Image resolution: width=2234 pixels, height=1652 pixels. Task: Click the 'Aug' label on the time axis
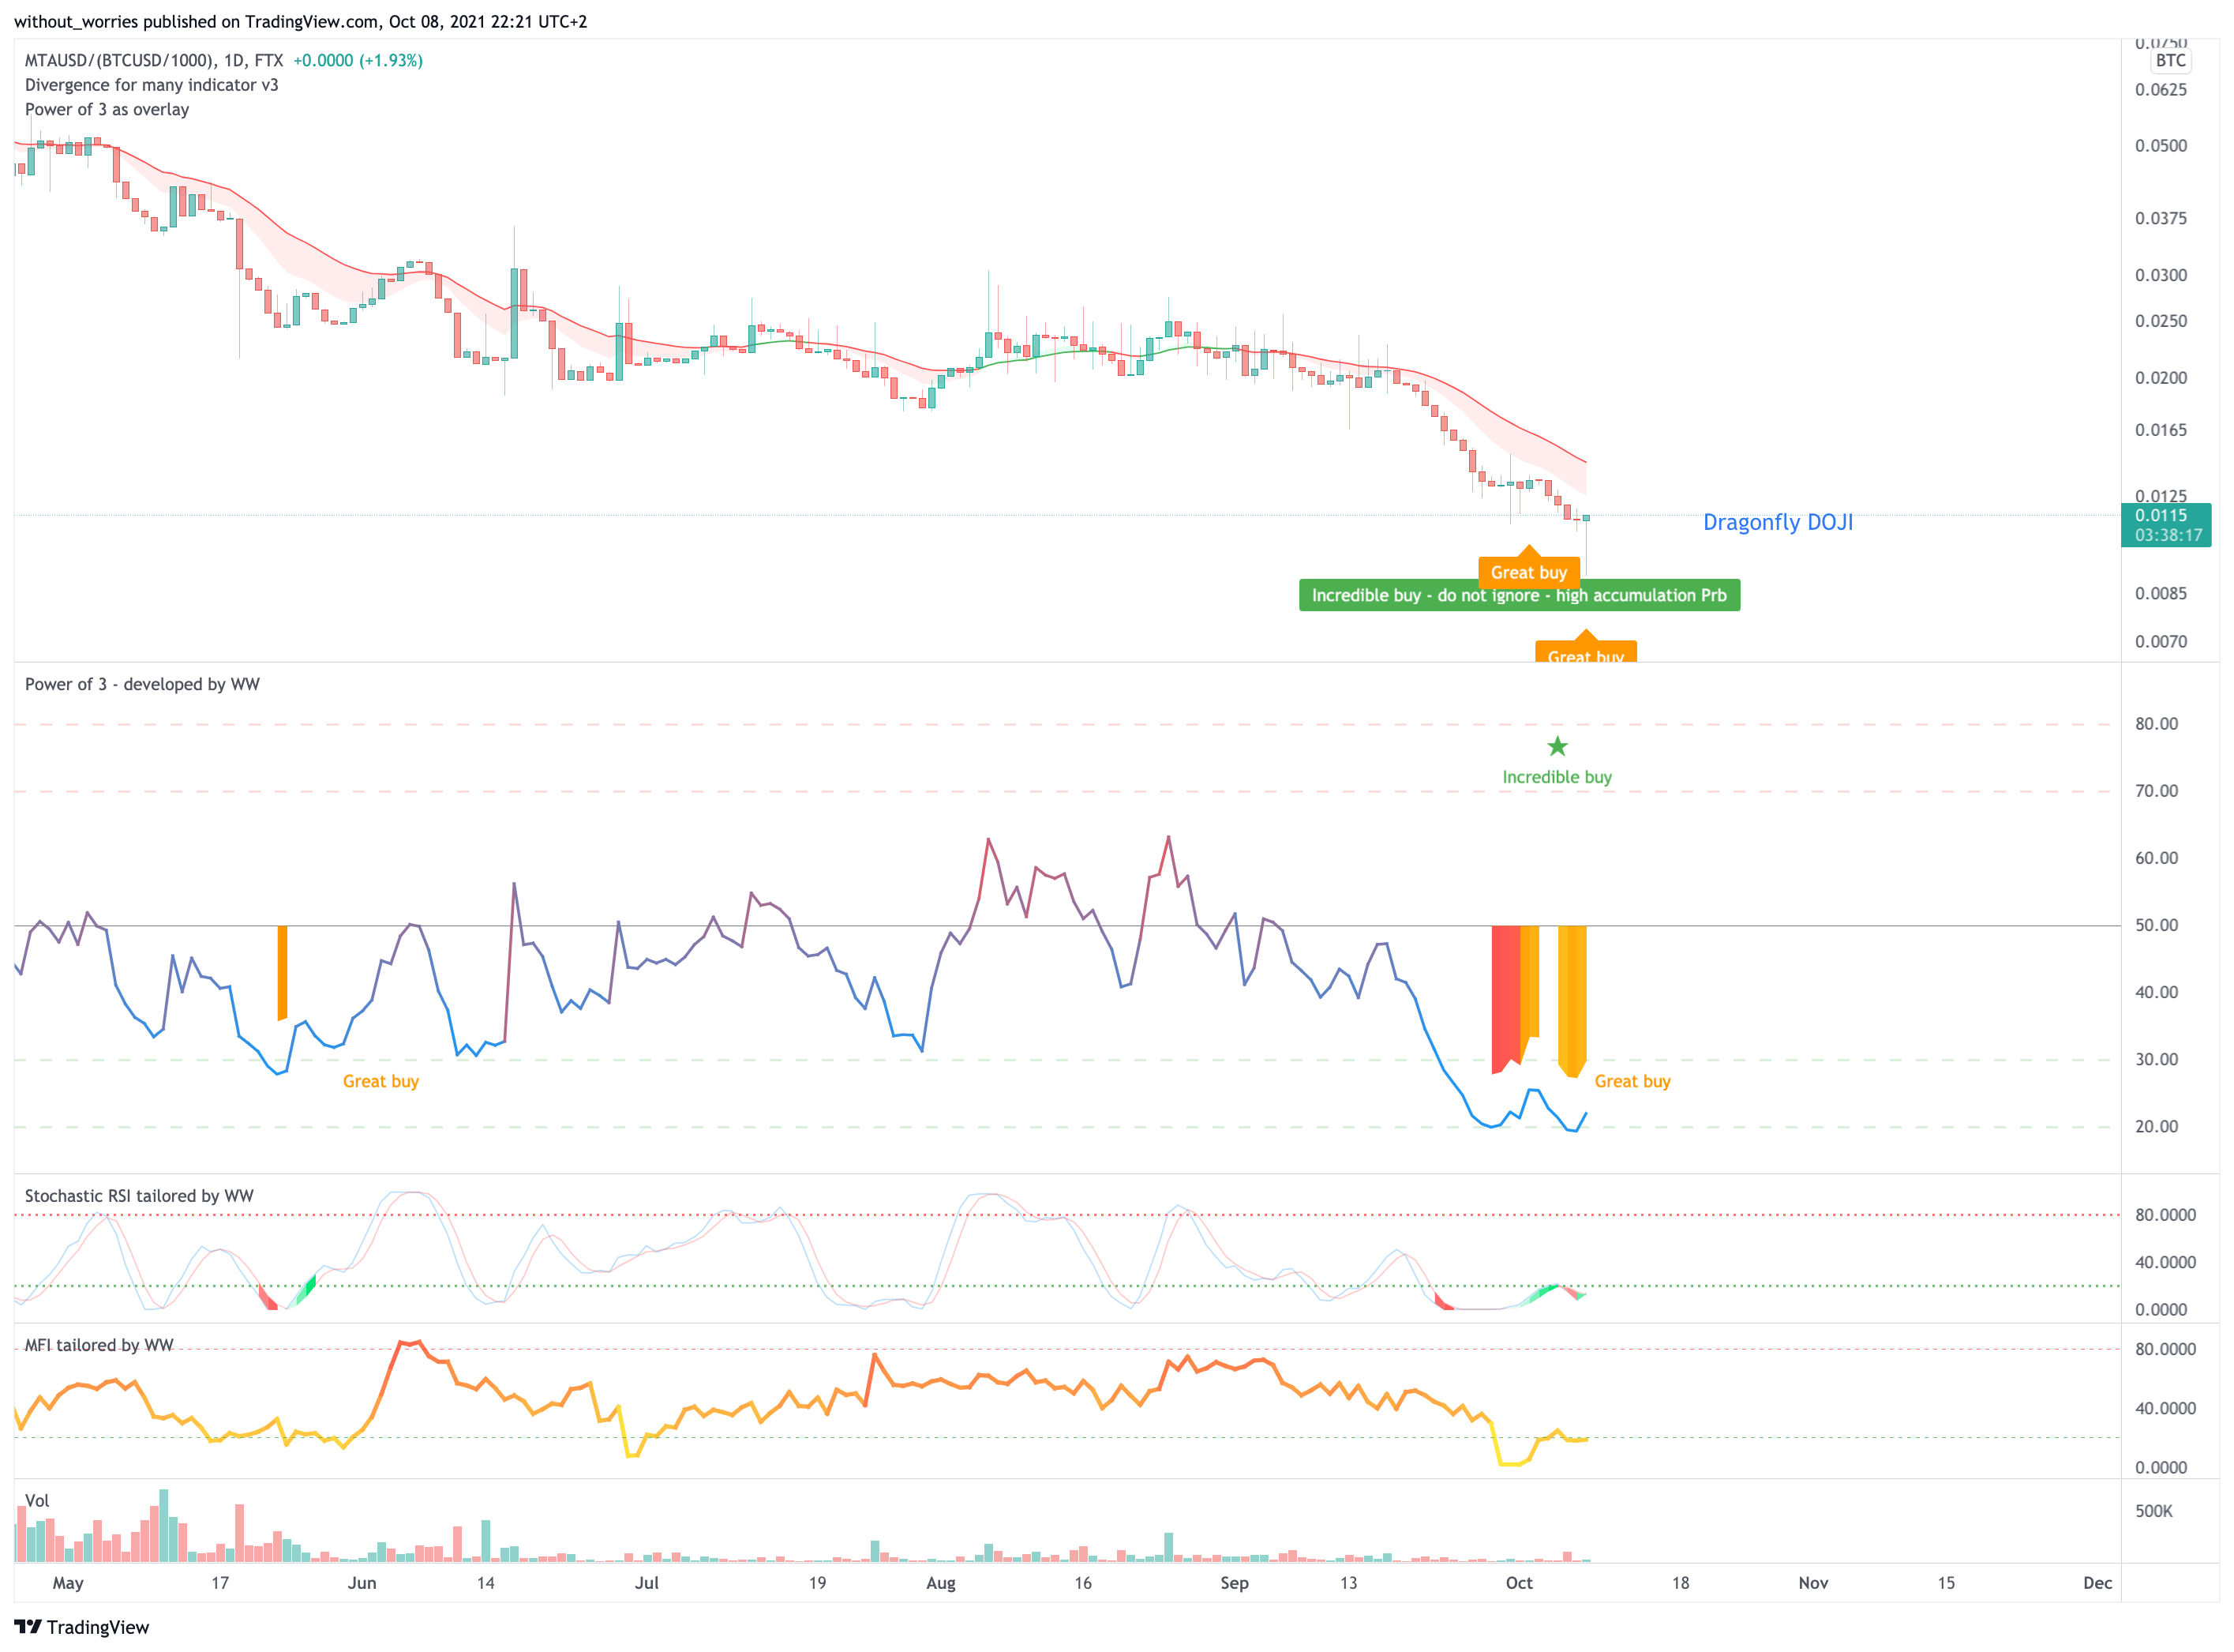point(941,1583)
